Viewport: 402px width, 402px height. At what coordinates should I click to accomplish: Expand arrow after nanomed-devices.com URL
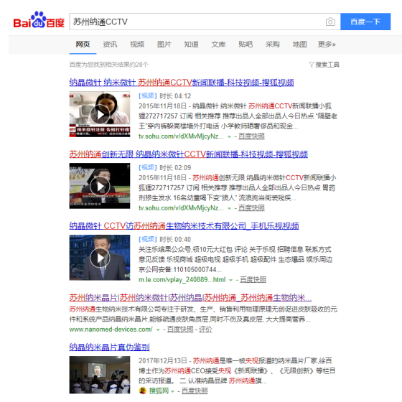[158, 329]
